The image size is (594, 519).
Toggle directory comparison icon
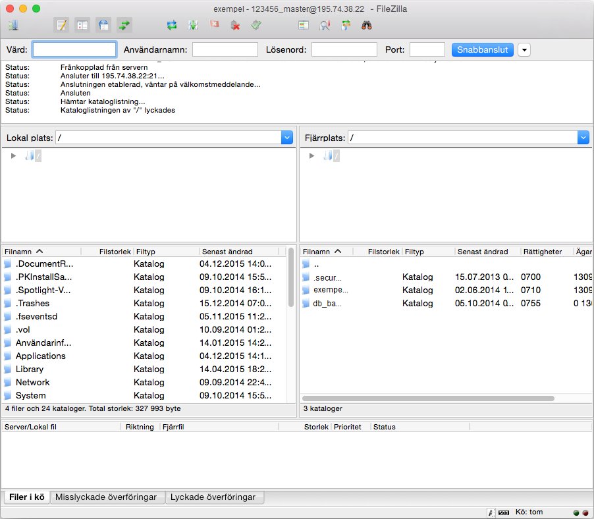tap(325, 26)
